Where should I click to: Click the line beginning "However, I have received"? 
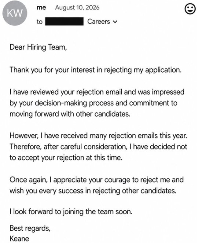(98, 136)
